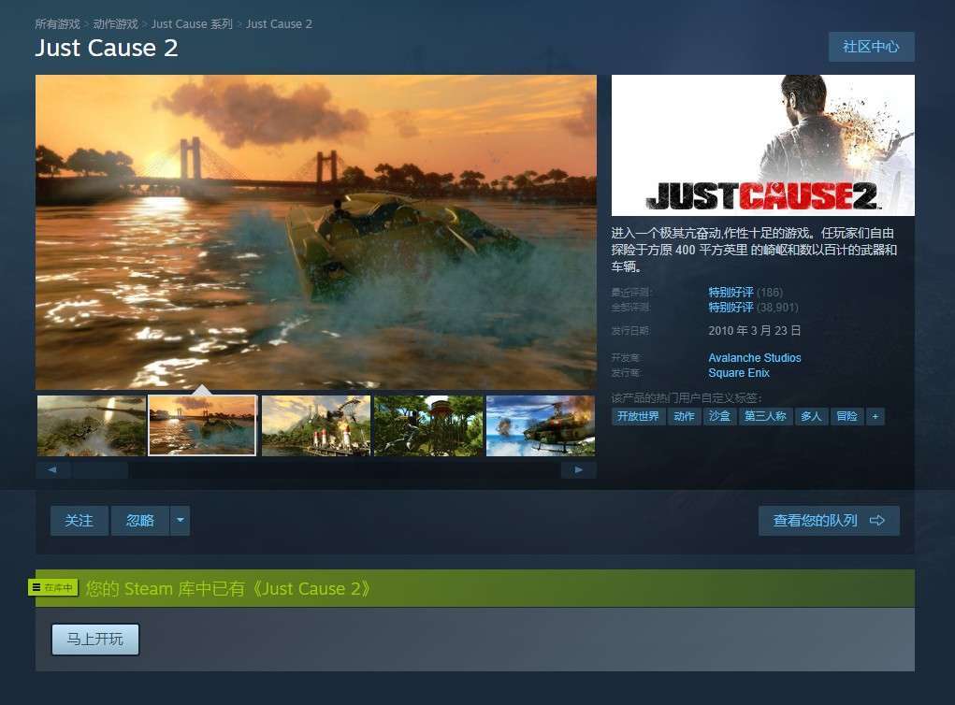Click the game description paragraph

point(754,250)
